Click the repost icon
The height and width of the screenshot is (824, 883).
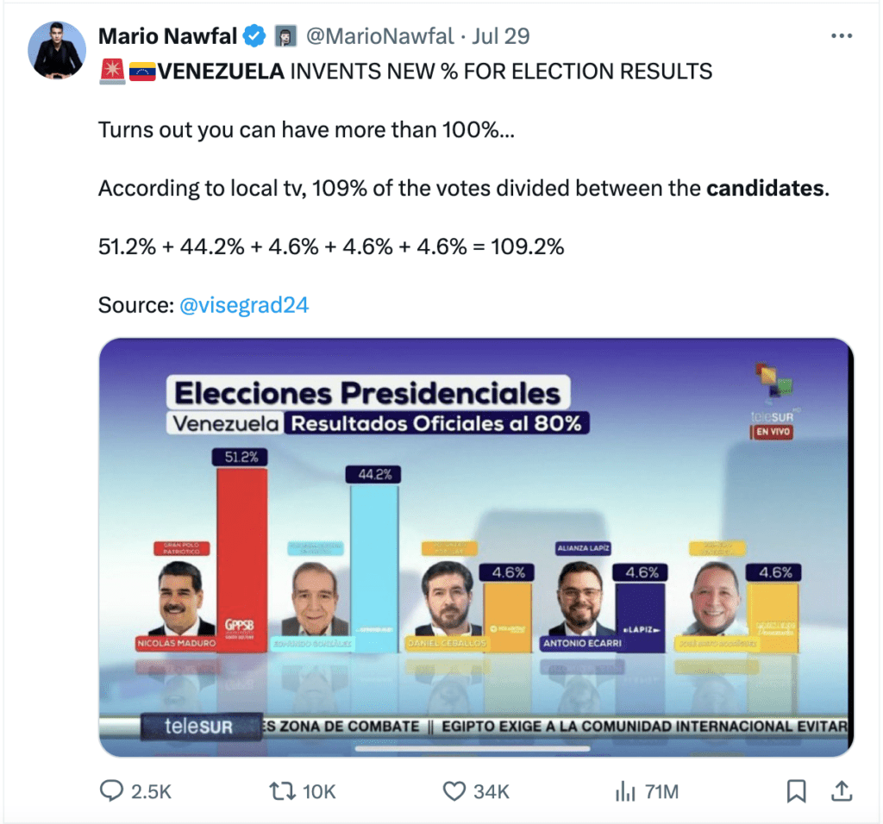click(x=280, y=790)
